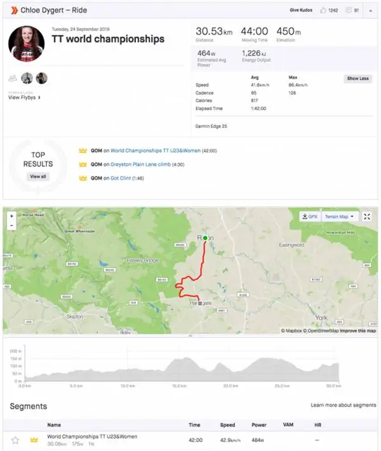Download the GPX file
Screen dimensions: 381x451
(x=310, y=217)
